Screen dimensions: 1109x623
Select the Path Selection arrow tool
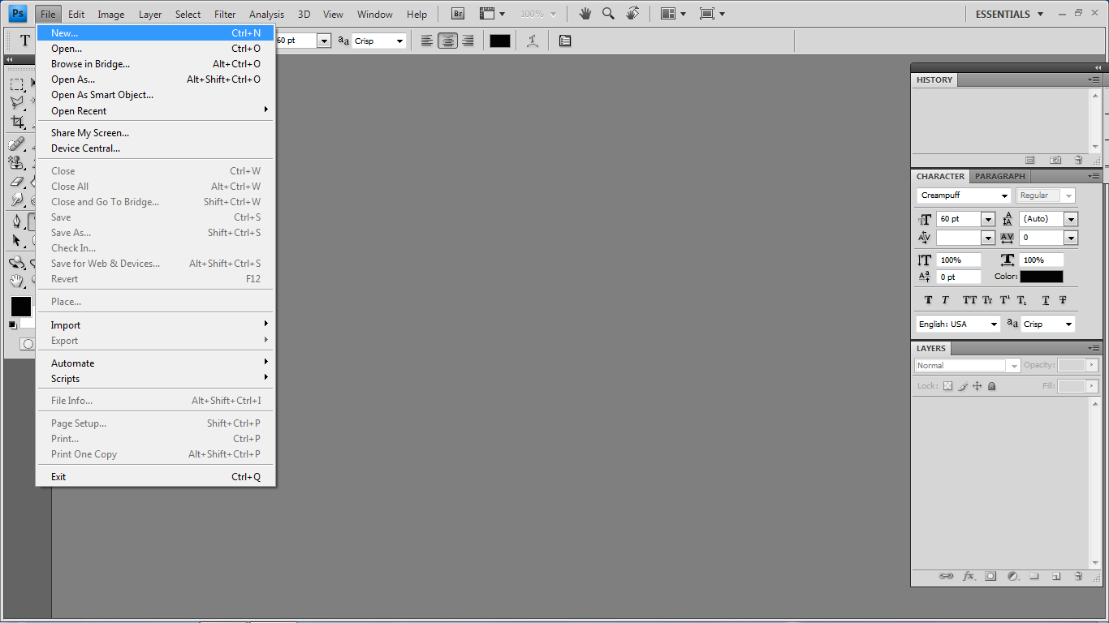coord(16,240)
